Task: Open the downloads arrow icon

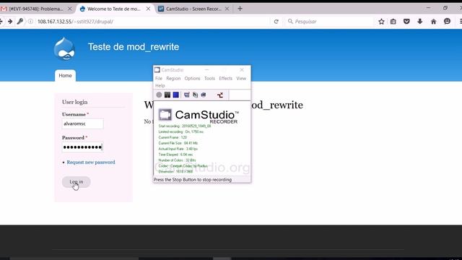Action: click(x=420, y=21)
